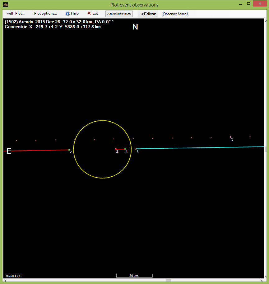269x284 pixels.
Task: Click the Adjust Miss times button
Action: click(119, 14)
